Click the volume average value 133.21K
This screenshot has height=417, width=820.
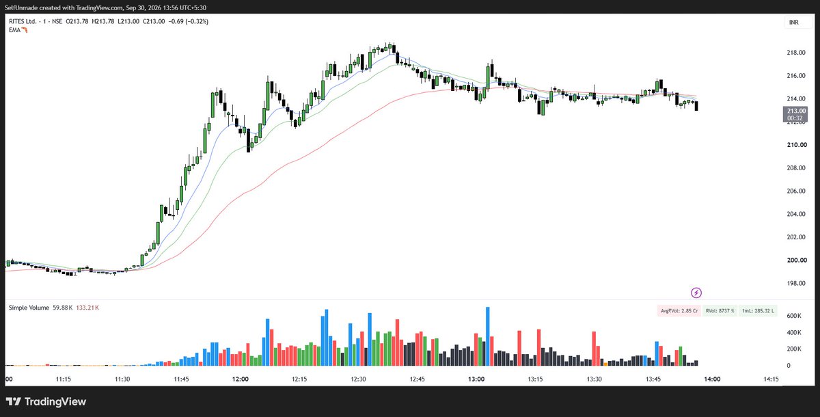[x=87, y=308]
